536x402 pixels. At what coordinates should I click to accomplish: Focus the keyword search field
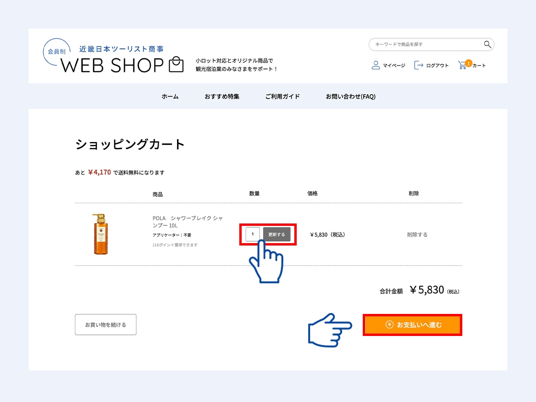pyautogui.click(x=426, y=45)
